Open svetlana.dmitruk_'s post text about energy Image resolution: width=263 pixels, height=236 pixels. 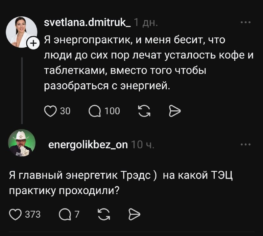point(148,62)
